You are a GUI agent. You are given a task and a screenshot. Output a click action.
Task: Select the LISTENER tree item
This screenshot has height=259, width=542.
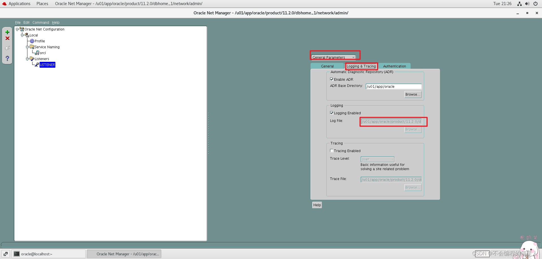[x=47, y=65]
